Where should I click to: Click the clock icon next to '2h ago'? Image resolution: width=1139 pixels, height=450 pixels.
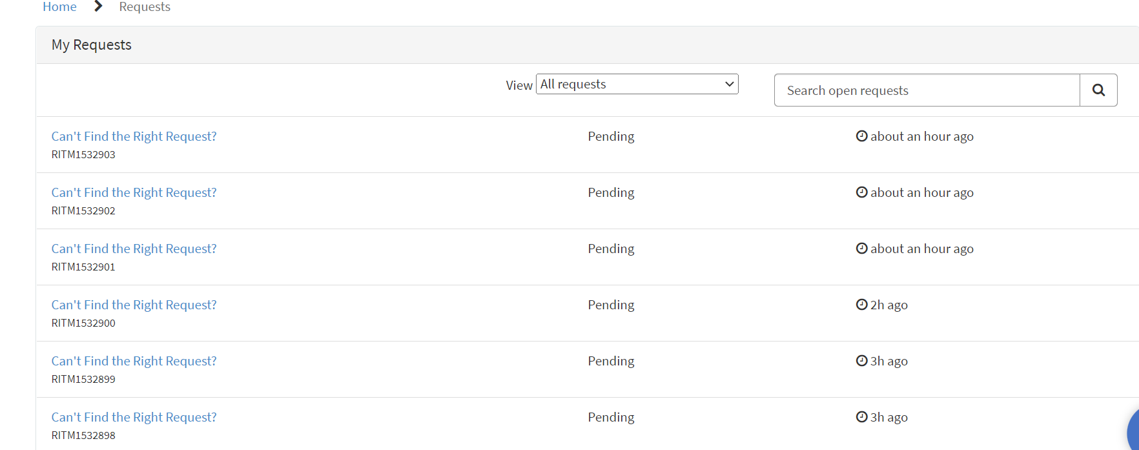click(x=862, y=304)
